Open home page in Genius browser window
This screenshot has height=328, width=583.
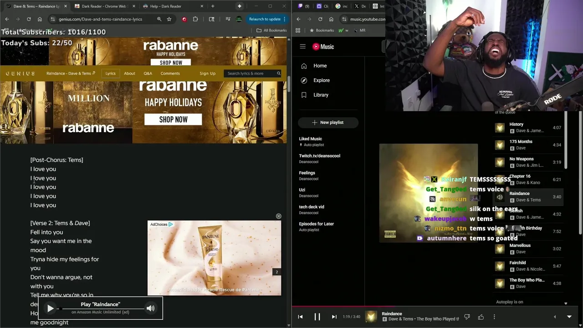[40, 19]
